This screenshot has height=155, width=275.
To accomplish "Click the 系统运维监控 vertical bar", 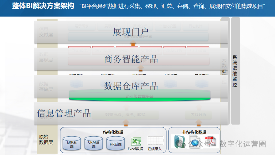I will (x=236, y=71).
